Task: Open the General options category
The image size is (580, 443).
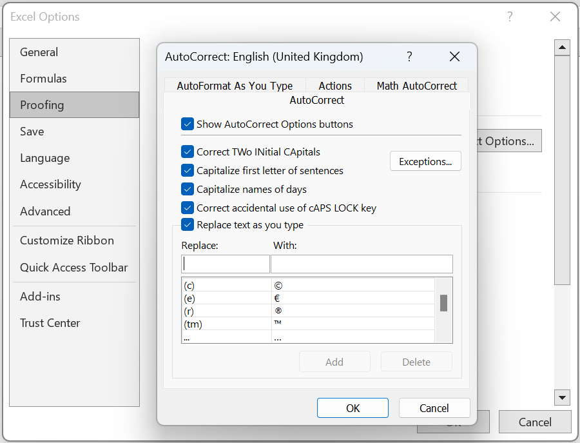Action: [74, 52]
